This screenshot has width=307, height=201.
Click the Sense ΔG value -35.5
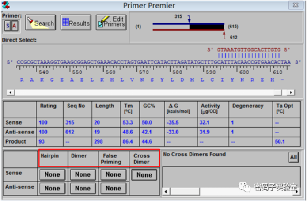tap(173, 122)
